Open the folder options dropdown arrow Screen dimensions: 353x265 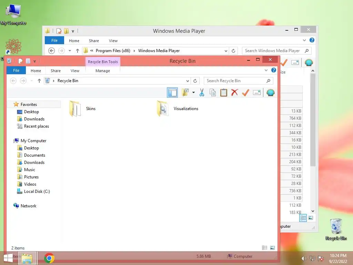[193, 92]
